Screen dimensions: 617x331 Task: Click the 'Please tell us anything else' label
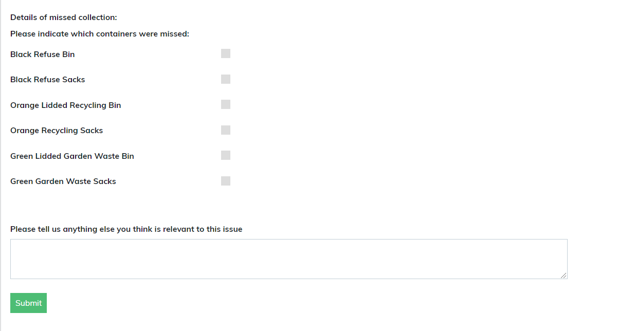[126, 229]
